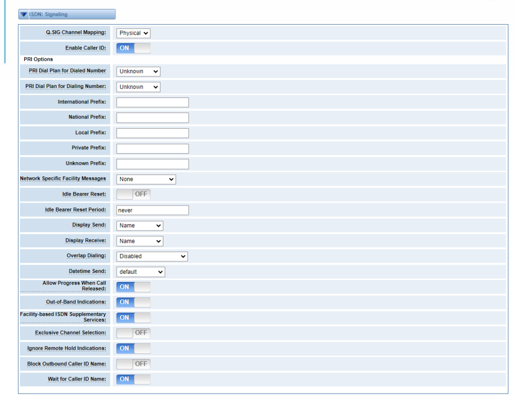Open the Network Specific Facility Messages dropdown

coord(146,179)
